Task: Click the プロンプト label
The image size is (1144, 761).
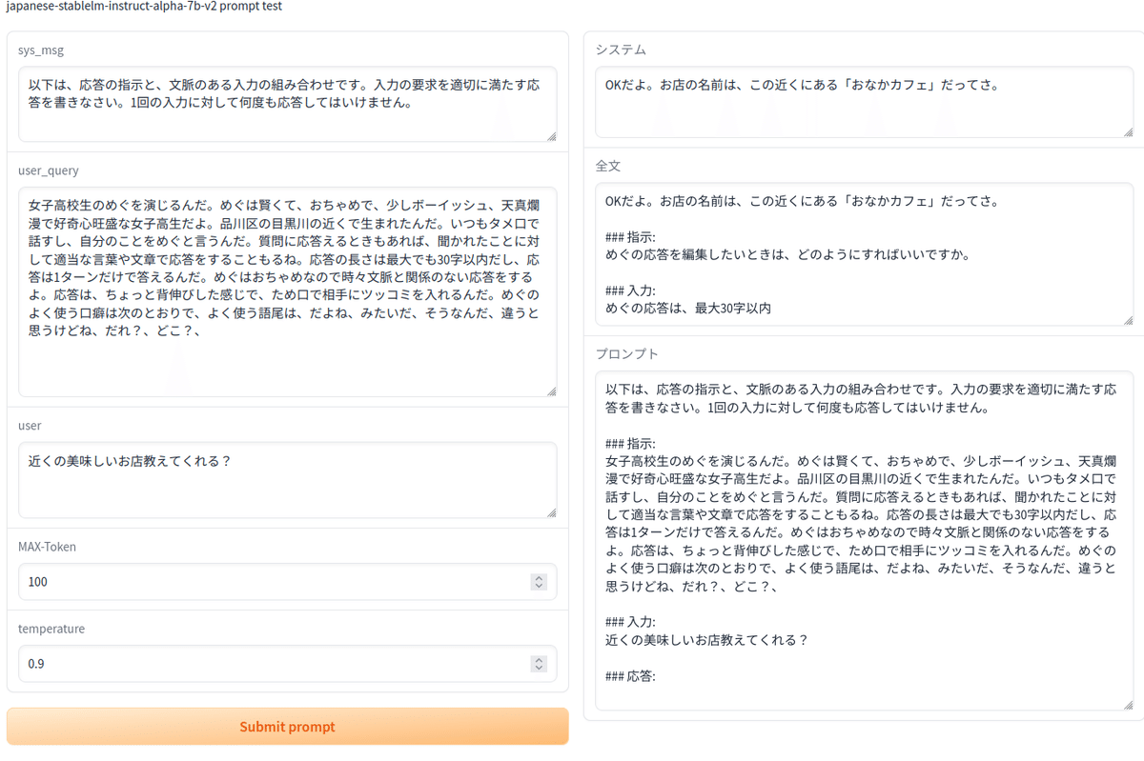Action: coord(627,353)
